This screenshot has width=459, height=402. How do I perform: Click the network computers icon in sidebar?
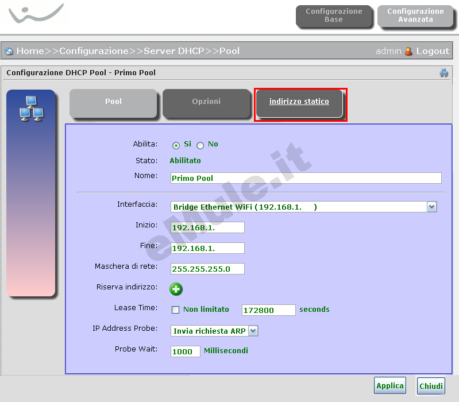[x=32, y=109]
